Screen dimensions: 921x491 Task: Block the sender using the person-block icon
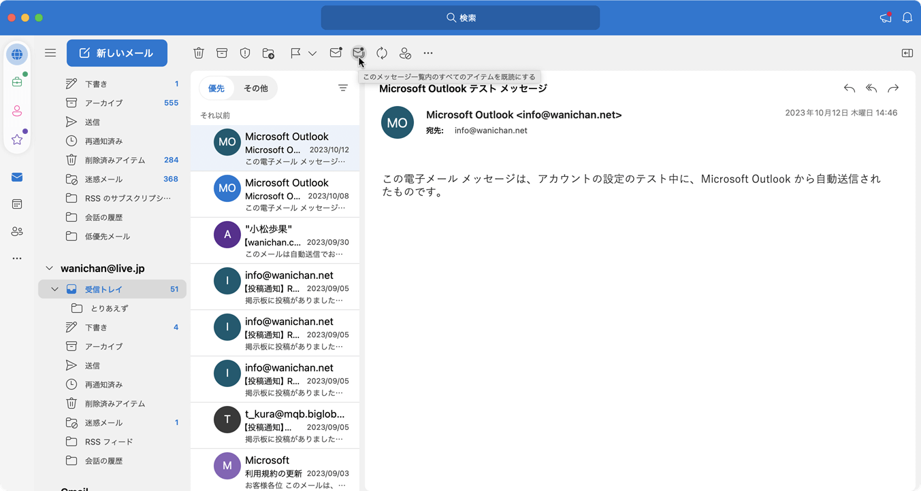point(405,53)
